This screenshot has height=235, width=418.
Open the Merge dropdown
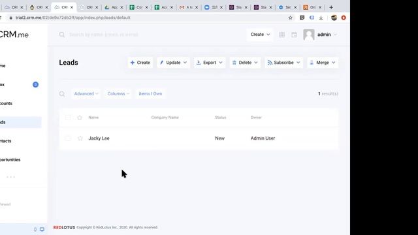tap(323, 63)
